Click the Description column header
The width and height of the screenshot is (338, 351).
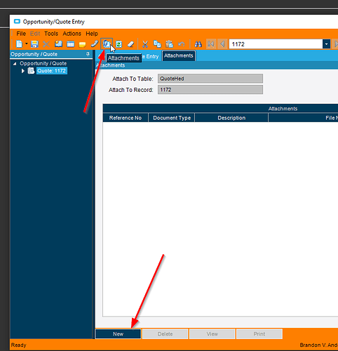point(231,118)
